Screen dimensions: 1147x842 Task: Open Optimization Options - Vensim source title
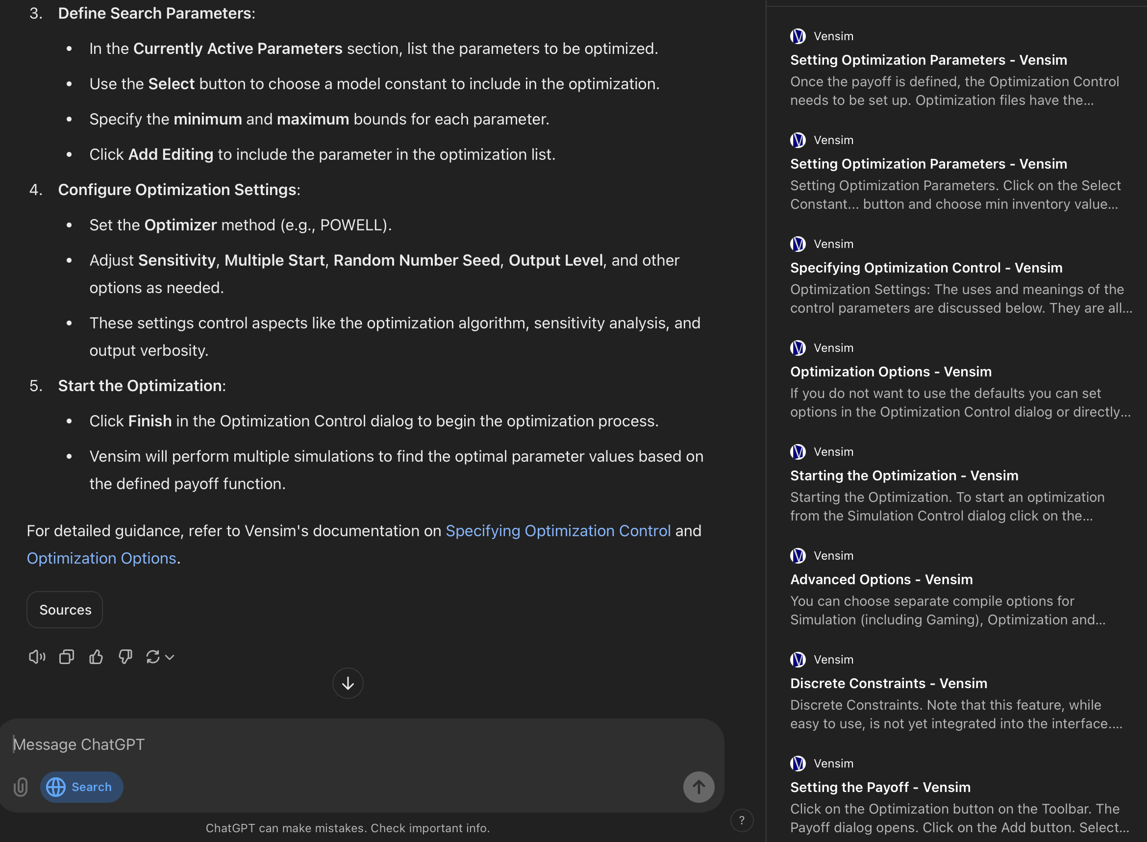click(x=891, y=371)
